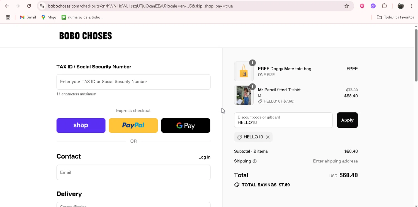Screen dimensions: 418x207
Task: Pay with the Google Pay button
Action: tap(186, 125)
